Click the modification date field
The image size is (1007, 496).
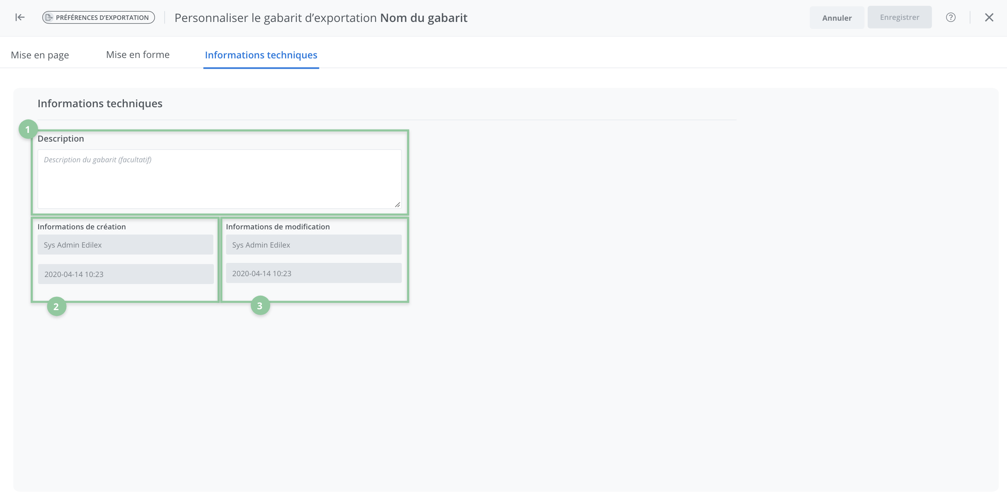click(x=314, y=273)
